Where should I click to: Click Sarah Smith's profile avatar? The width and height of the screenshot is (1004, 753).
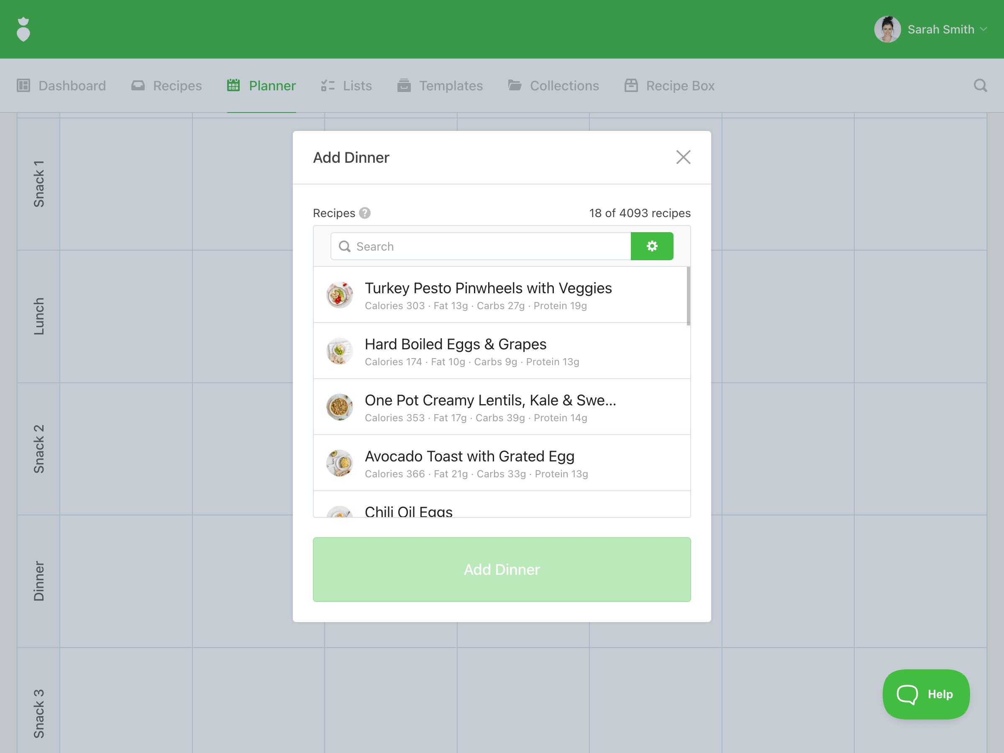click(x=887, y=30)
